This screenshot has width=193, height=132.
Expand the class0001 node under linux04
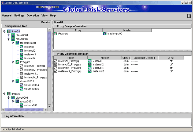[x=9, y=35]
